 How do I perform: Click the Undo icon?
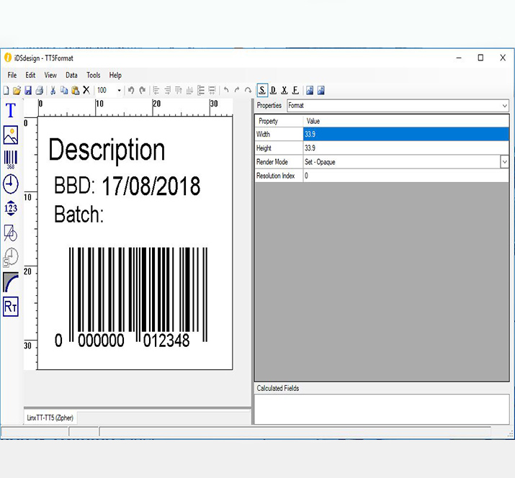[130, 90]
